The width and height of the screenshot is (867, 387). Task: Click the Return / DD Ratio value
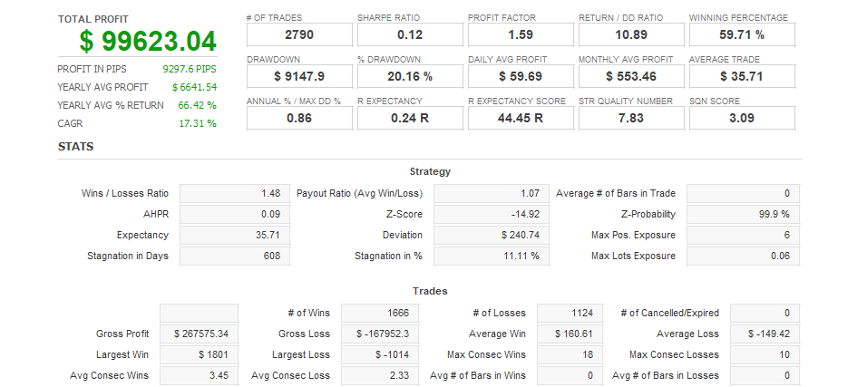631,34
